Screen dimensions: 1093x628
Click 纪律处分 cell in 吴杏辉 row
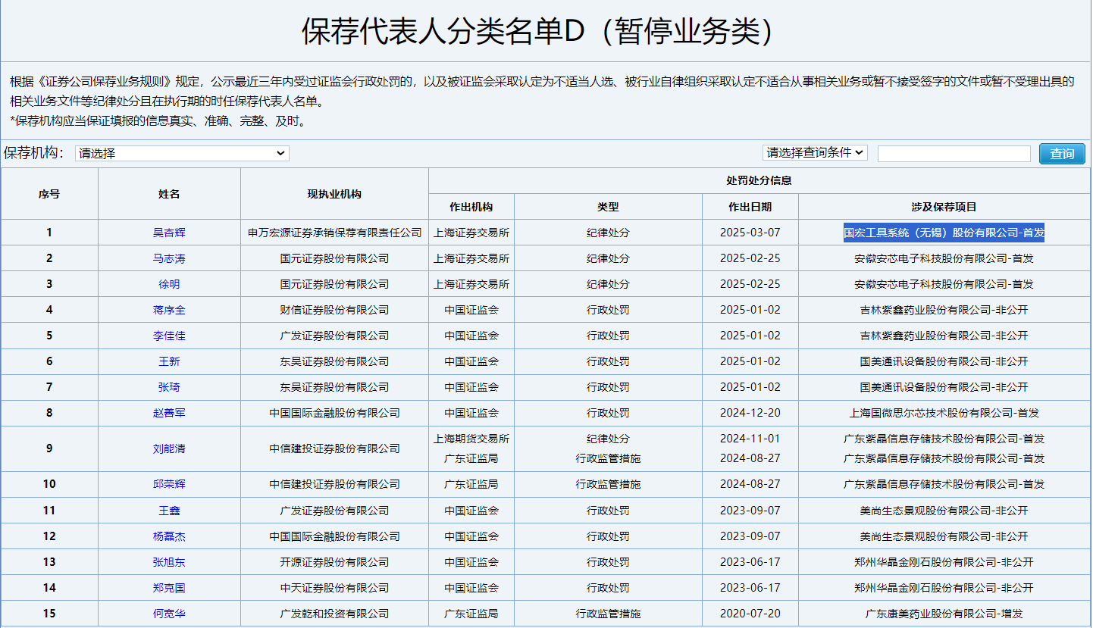(608, 233)
